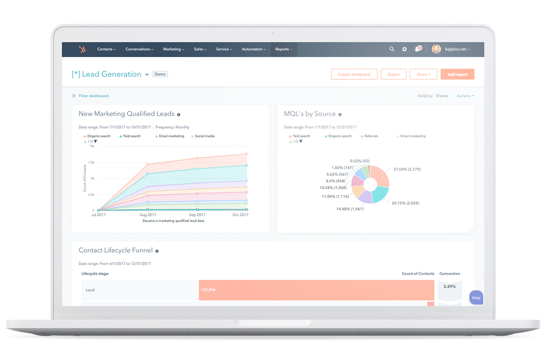
Task: Expand the Actions dropdown
Action: pyautogui.click(x=466, y=96)
